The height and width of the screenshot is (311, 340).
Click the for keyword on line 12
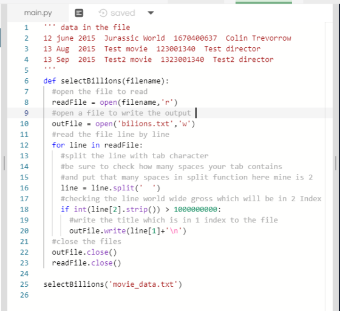pos(58,145)
